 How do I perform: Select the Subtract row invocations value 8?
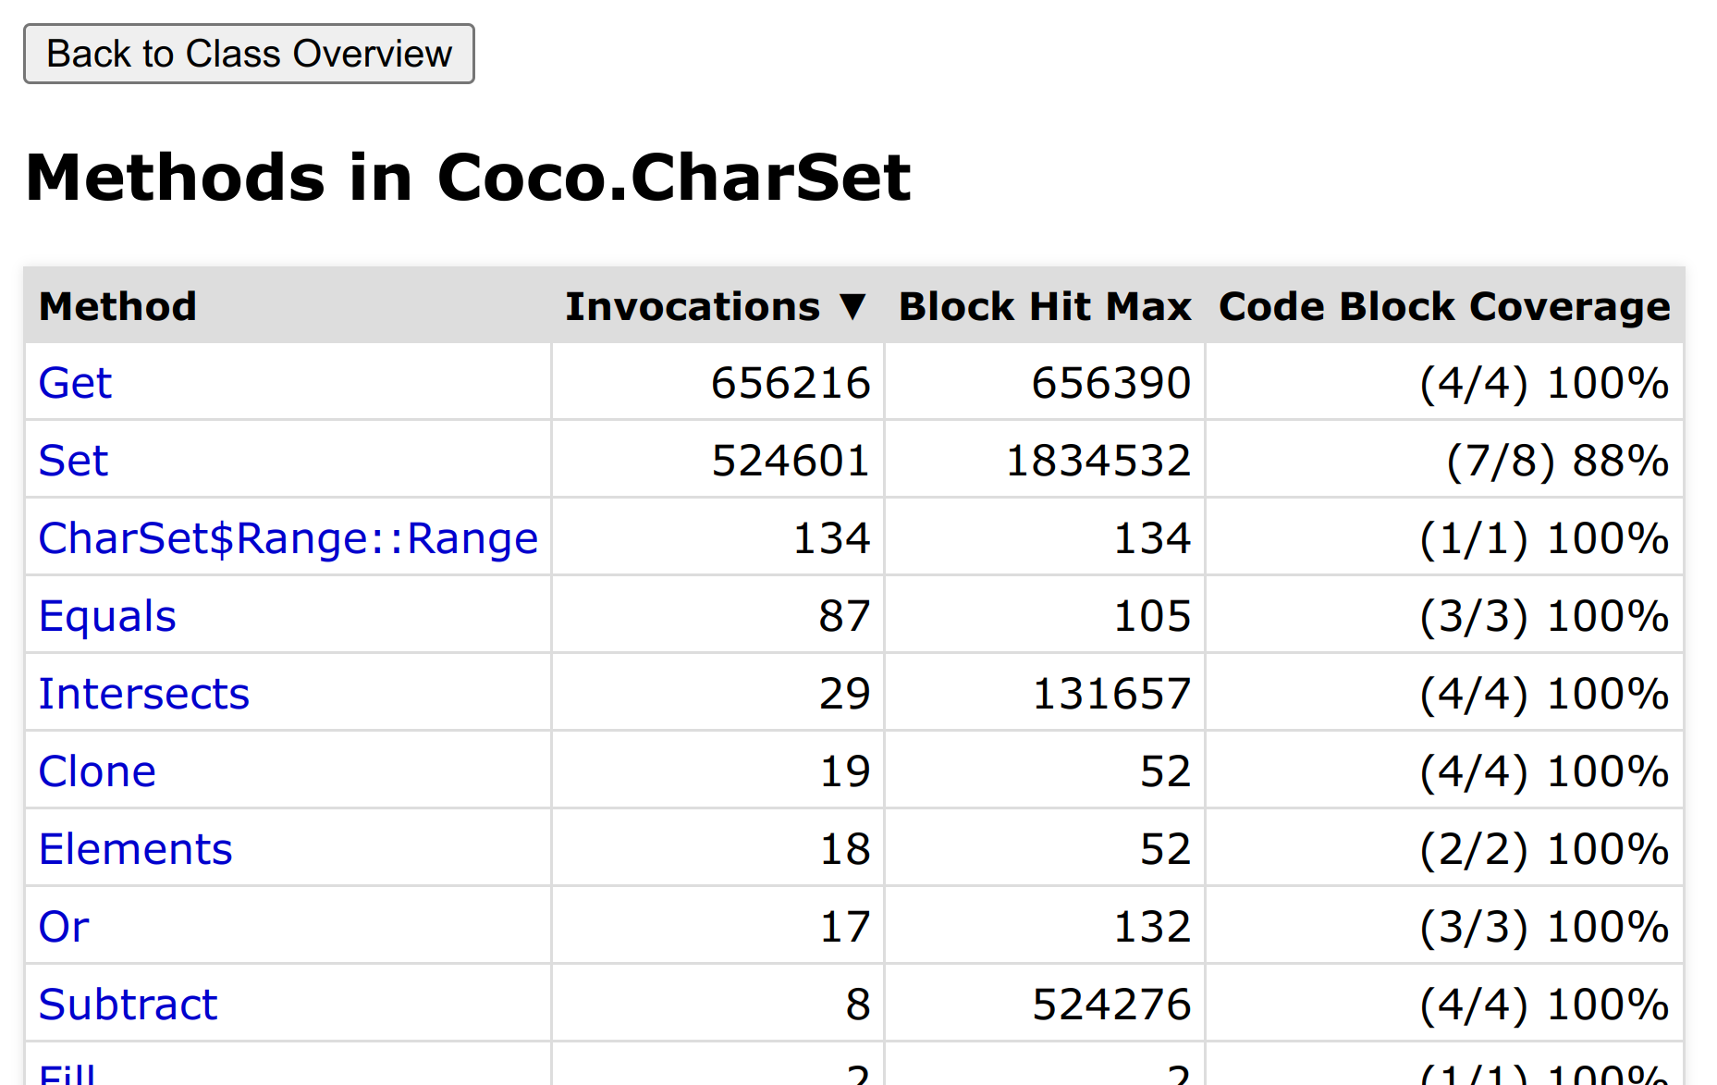click(x=857, y=1005)
